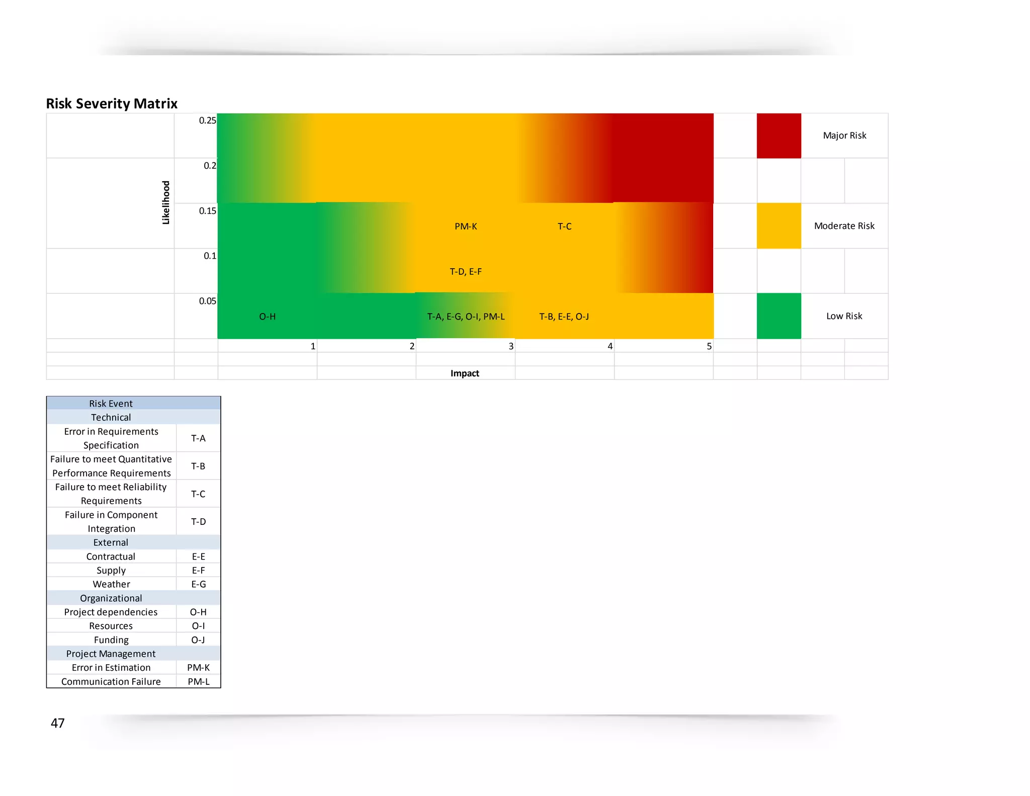Screen dimensions: 1030x796
Task: Click the 'Funding' table cell
Action: (x=111, y=640)
